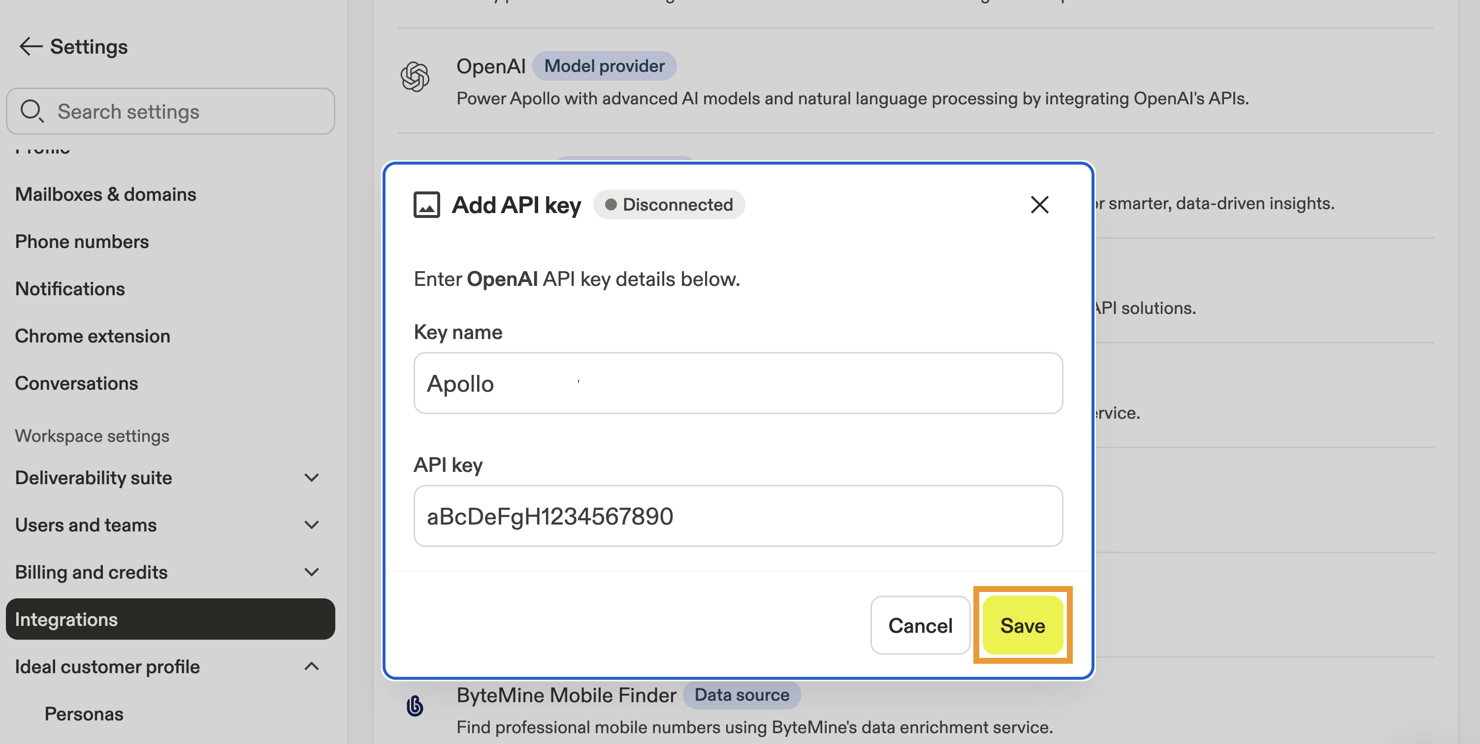Focus the API key input field
Image resolution: width=1480 pixels, height=744 pixels.
click(738, 516)
